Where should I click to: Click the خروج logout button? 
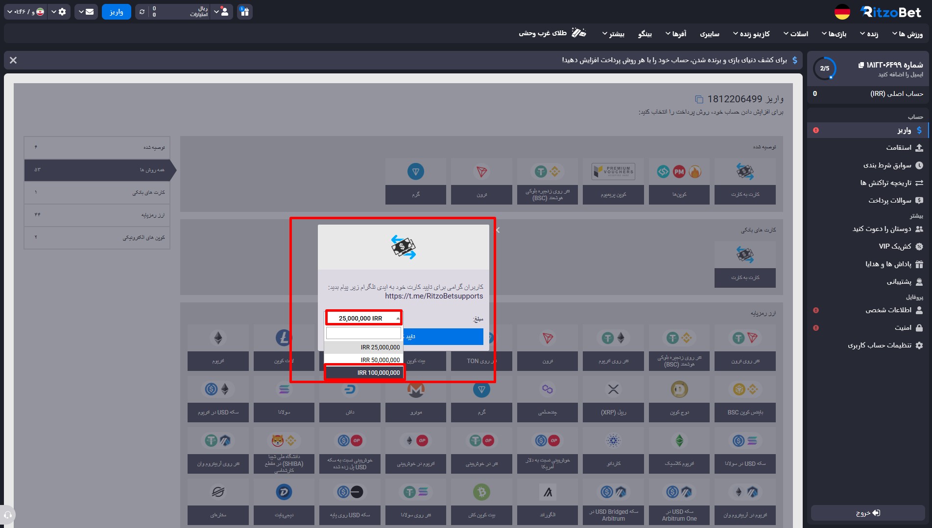pos(868,513)
